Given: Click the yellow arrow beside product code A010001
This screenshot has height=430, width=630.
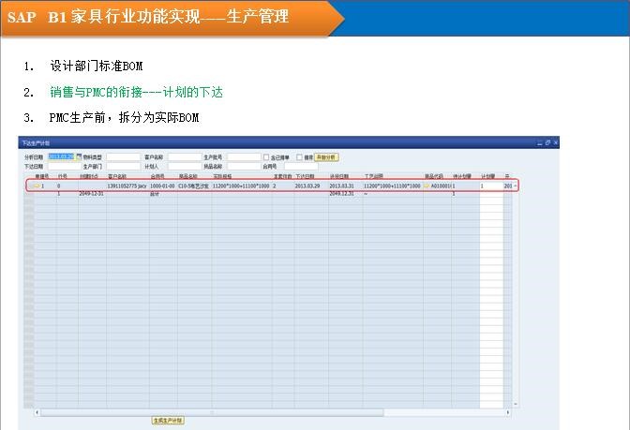Looking at the screenshot, I should 427,186.
